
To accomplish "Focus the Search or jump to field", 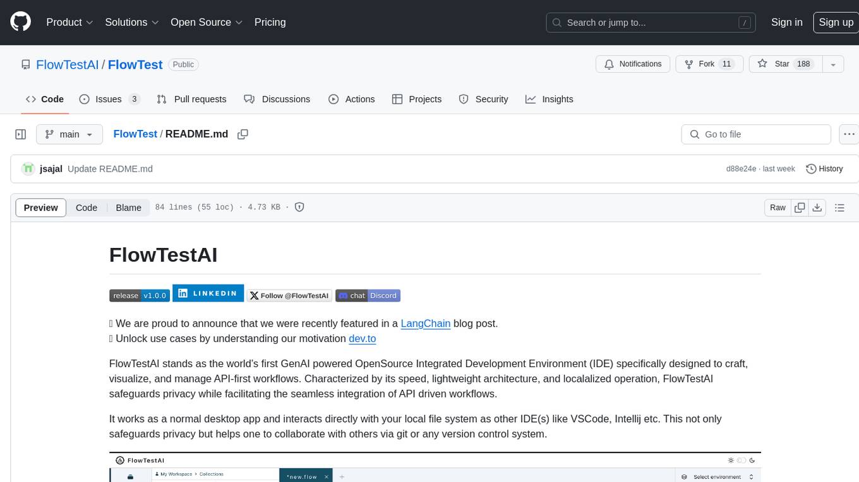I will click(651, 23).
